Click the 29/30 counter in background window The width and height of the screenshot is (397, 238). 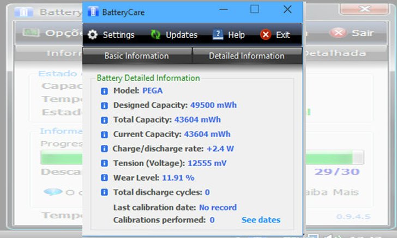[x=337, y=172]
